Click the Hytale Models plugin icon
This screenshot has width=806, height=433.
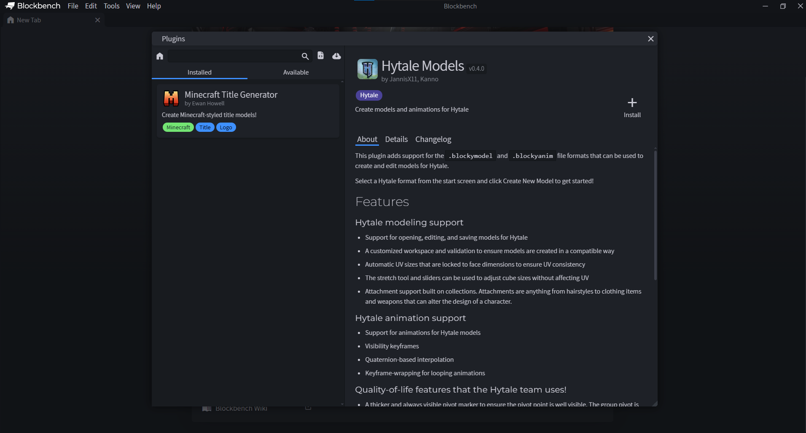click(x=367, y=69)
